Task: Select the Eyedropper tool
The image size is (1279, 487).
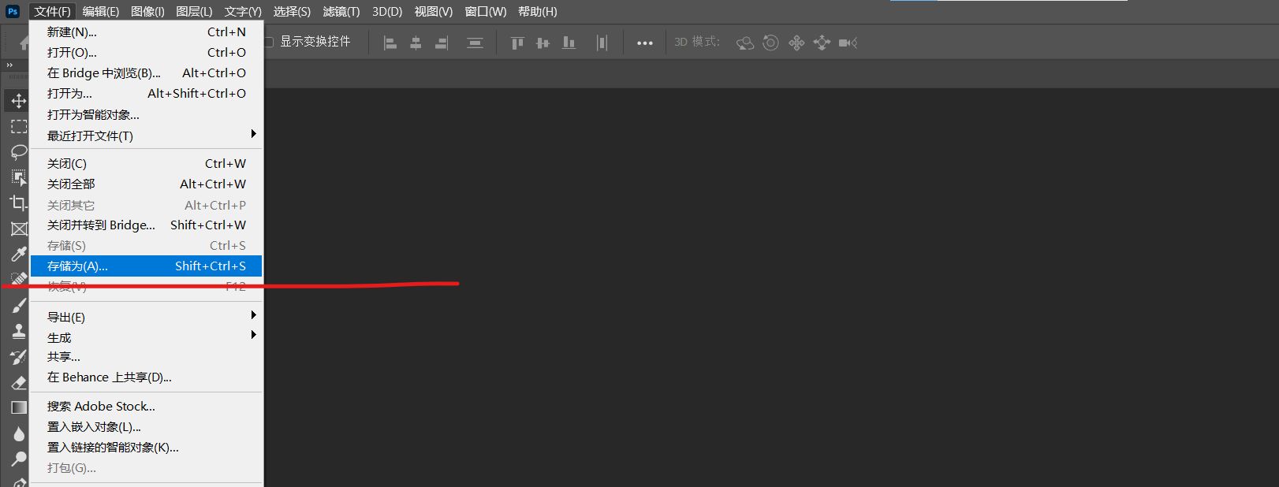Action: pyautogui.click(x=18, y=254)
